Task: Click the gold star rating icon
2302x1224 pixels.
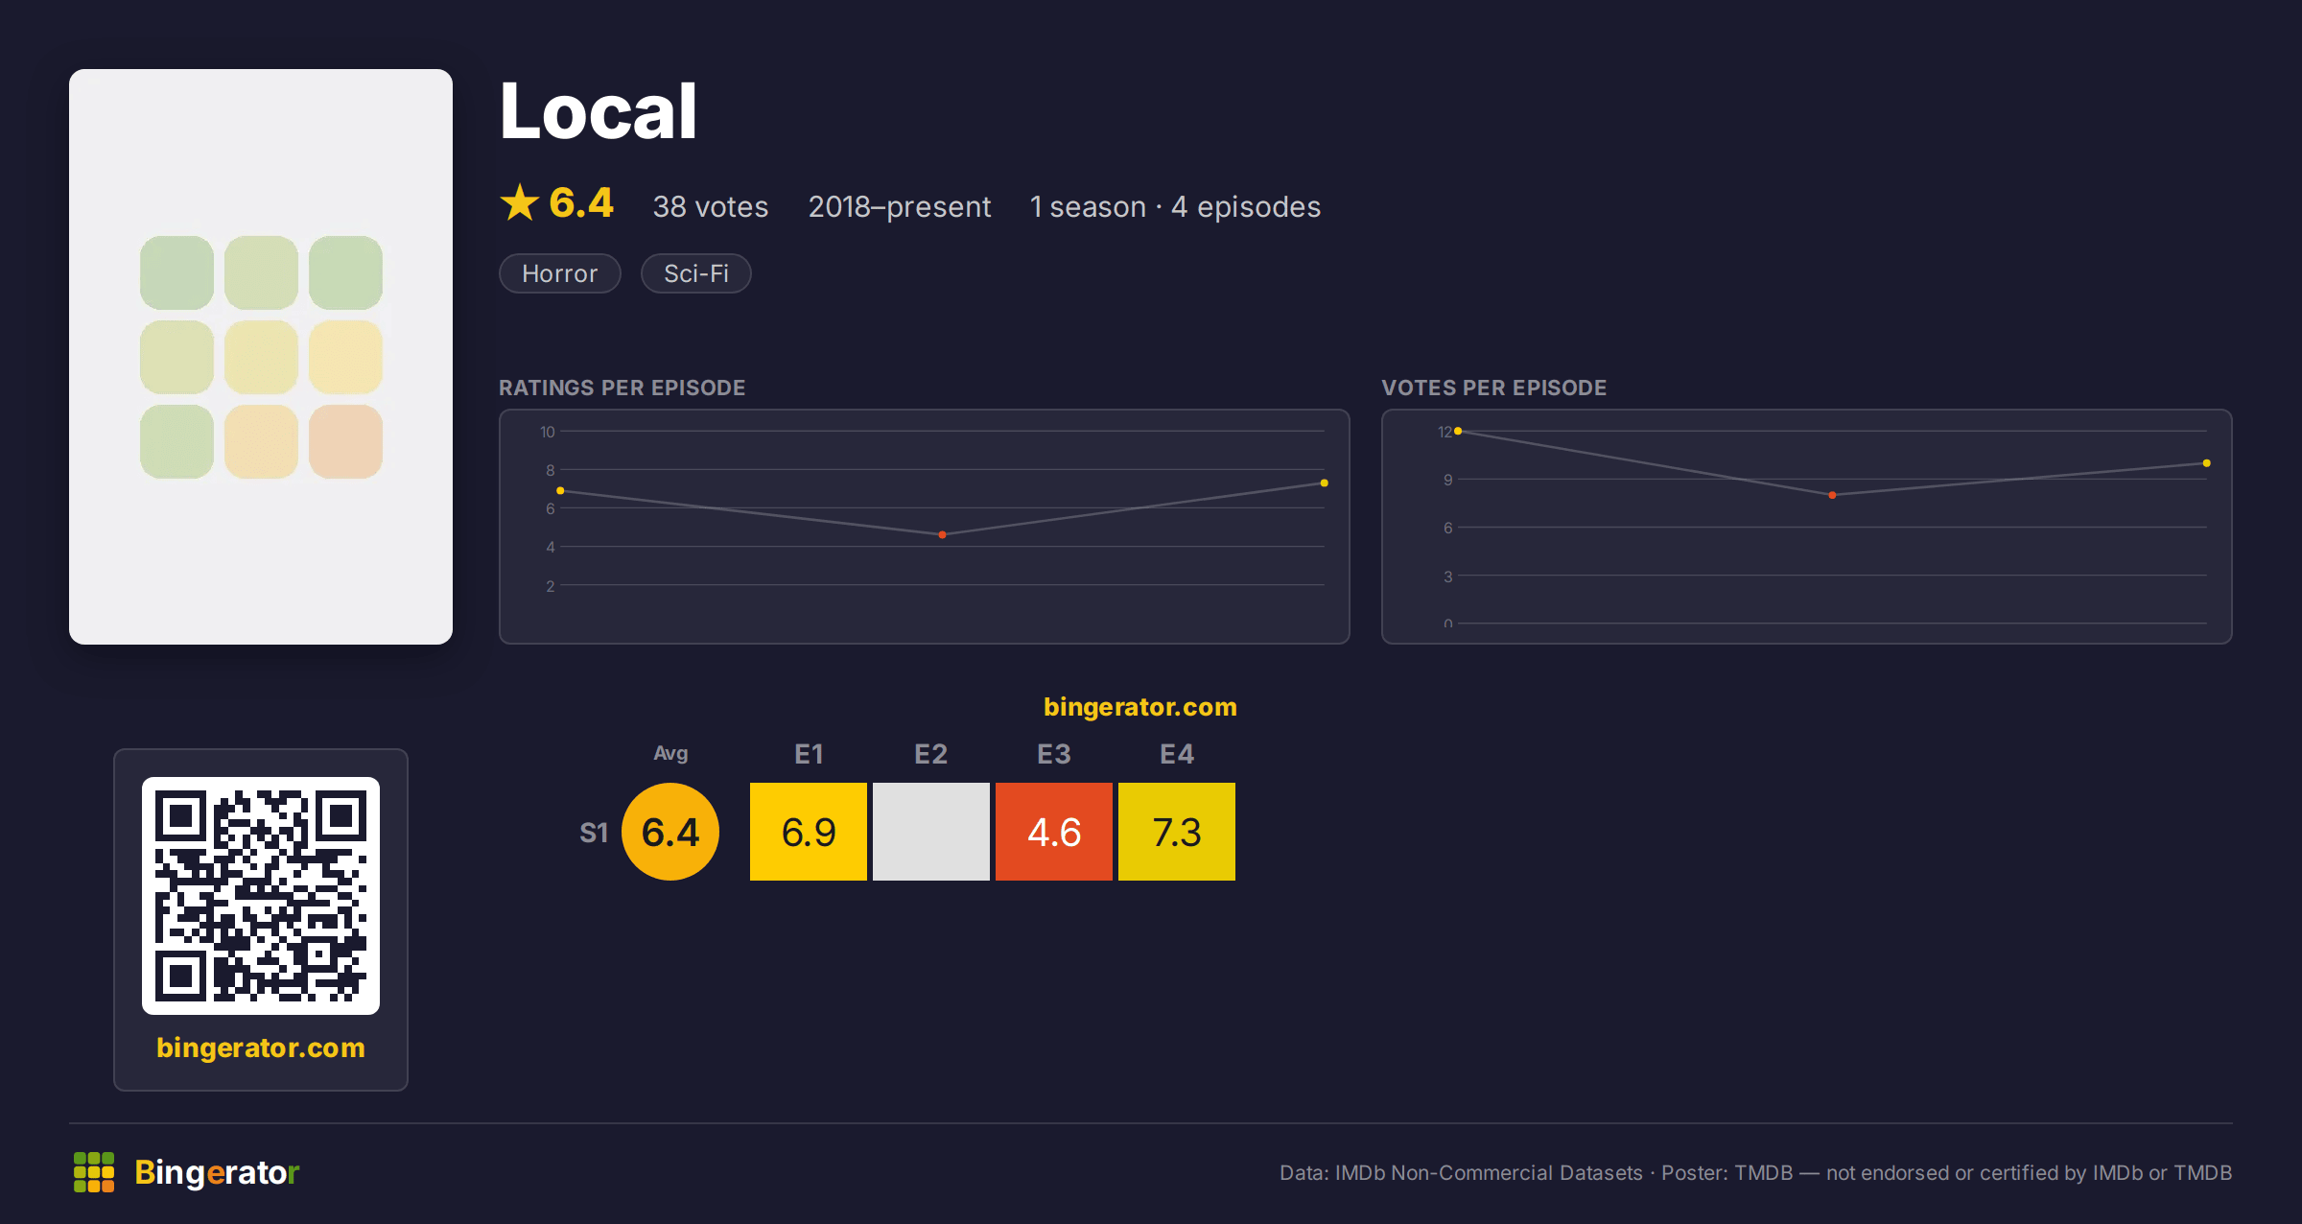Action: [520, 202]
